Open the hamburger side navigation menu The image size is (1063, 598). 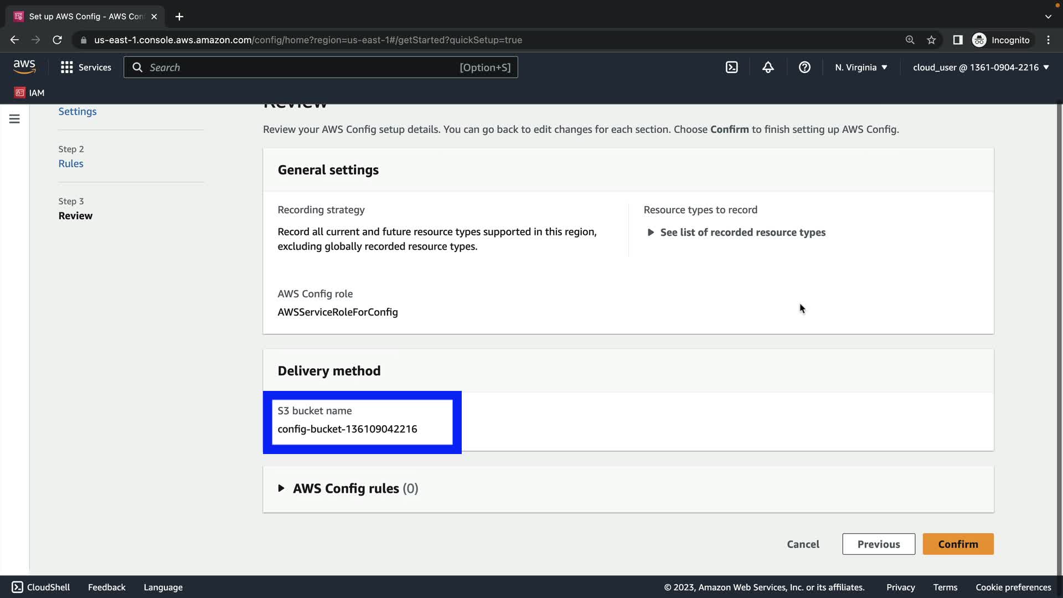[14, 119]
